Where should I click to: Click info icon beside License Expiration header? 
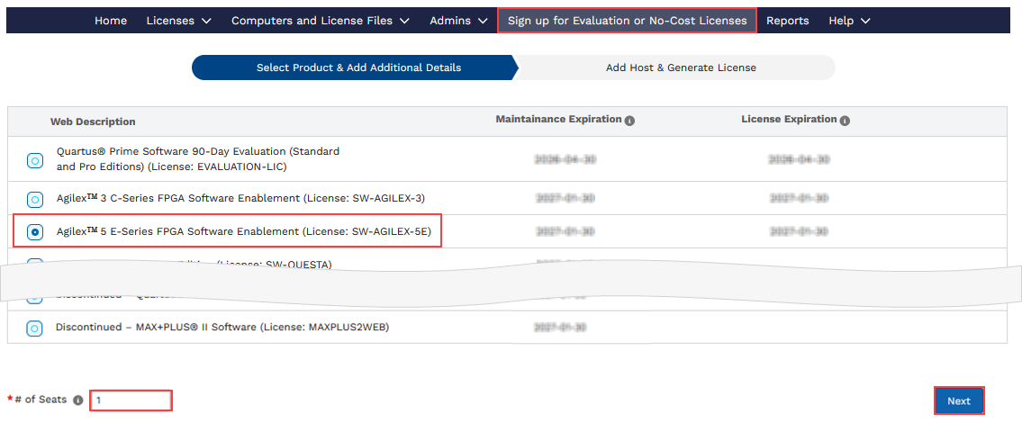point(845,121)
